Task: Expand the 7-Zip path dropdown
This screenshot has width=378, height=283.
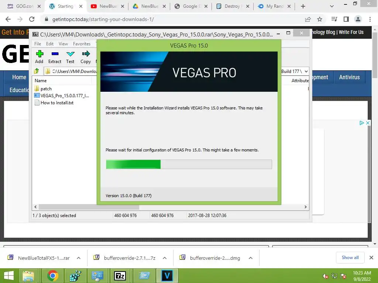Action: (306, 71)
